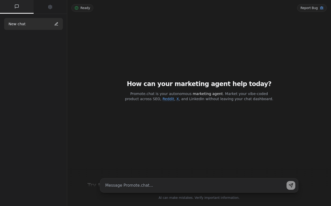Screen dimensions: 331x206
Task: Switch to the settings gear tab
Action: (x=50, y=7)
